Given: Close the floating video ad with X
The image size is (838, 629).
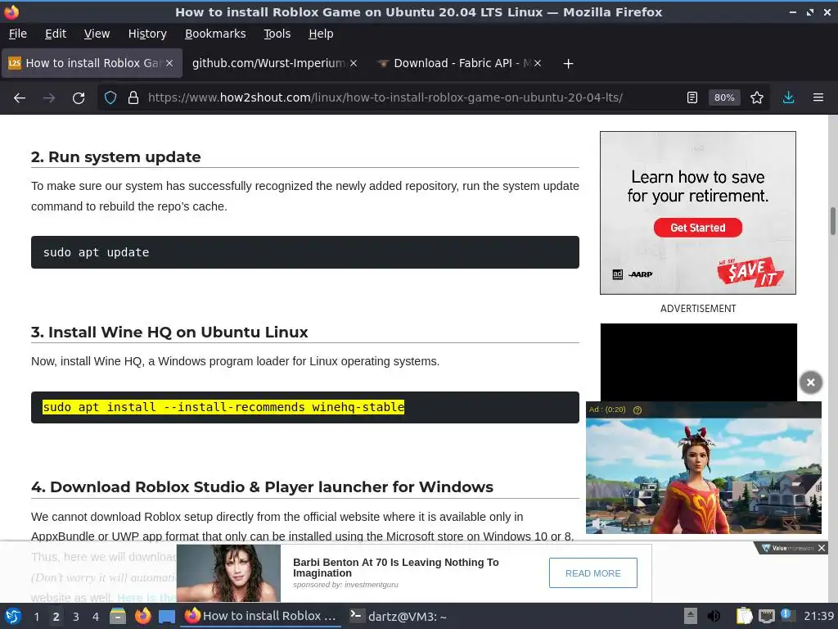Looking at the screenshot, I should (811, 382).
